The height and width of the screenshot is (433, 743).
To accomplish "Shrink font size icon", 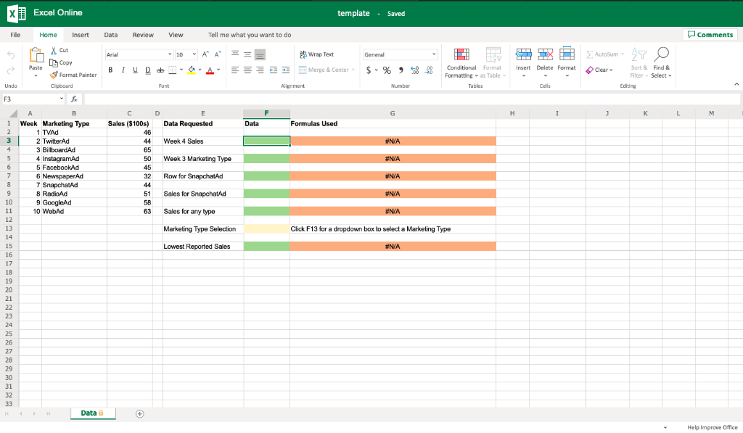I will pyautogui.click(x=218, y=54).
